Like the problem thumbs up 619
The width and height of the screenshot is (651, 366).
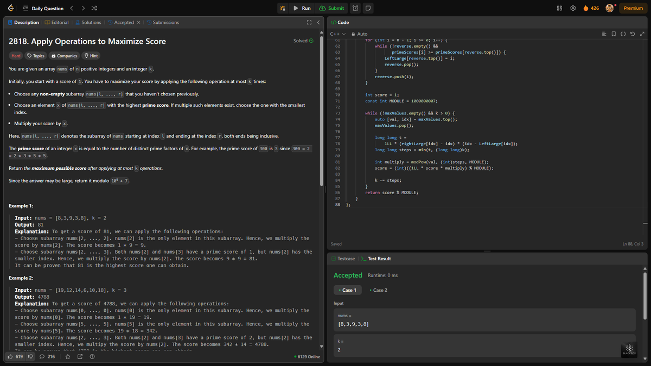16,356
